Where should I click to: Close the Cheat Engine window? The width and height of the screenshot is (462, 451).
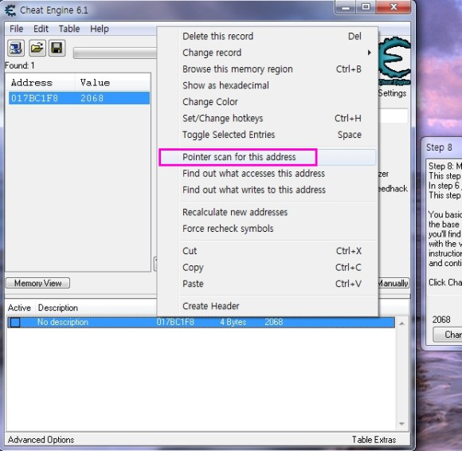point(393,7)
